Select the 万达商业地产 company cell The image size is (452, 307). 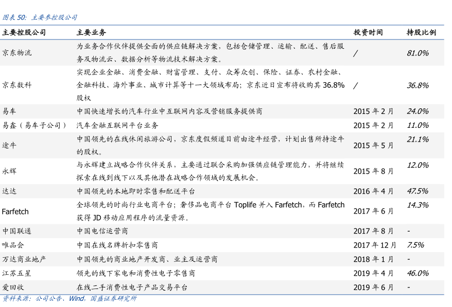coord(24,259)
